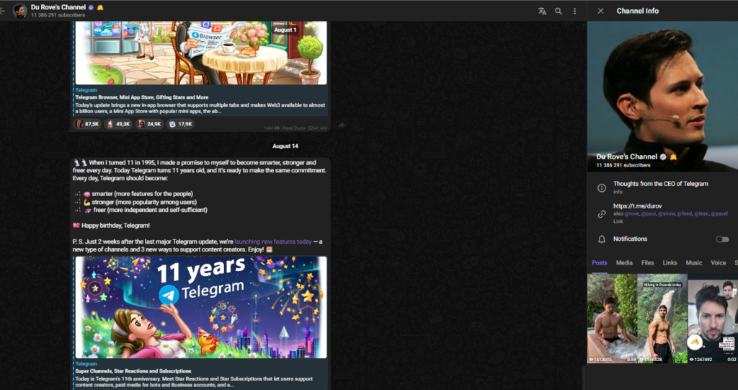Image resolution: width=738 pixels, height=390 pixels.
Task: Click the 'Telegram Browser, Mini App Store' preview title
Action: pyautogui.click(x=142, y=97)
